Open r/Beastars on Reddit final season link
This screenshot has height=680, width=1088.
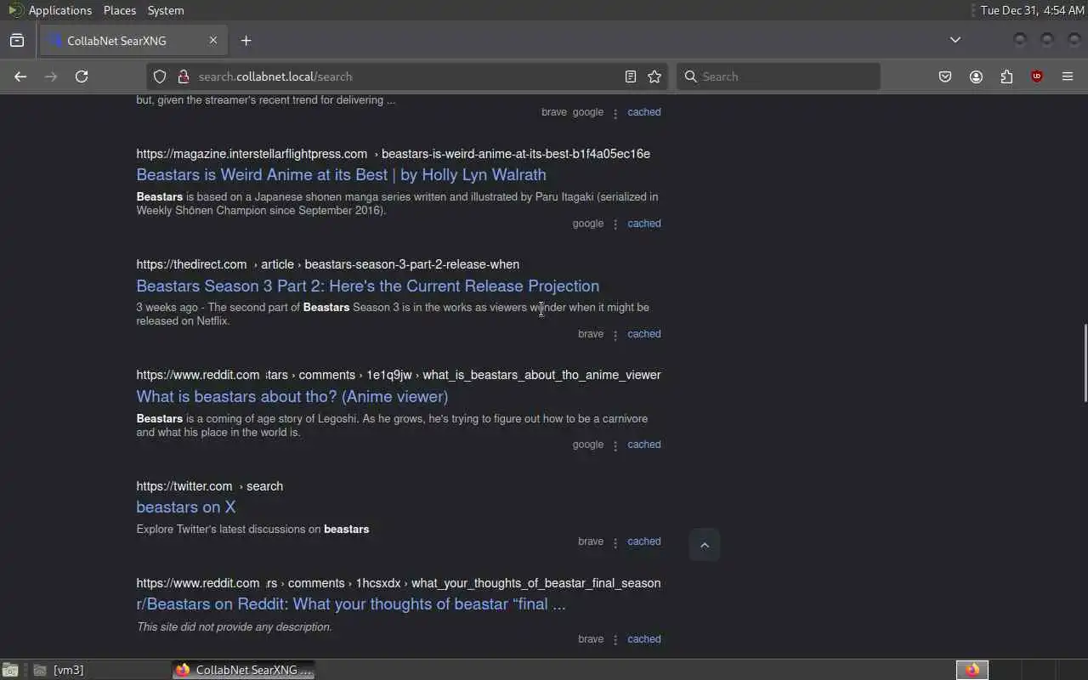[350, 604]
